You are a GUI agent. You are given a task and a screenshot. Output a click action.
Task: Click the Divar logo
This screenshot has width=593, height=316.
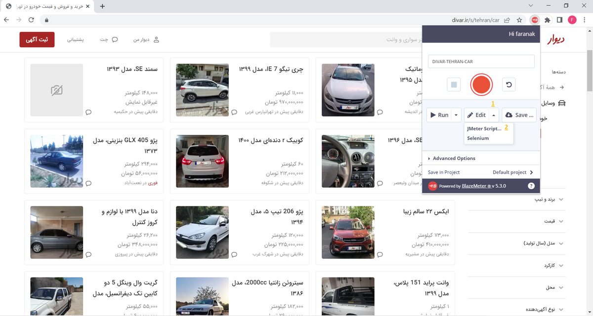[x=555, y=39]
